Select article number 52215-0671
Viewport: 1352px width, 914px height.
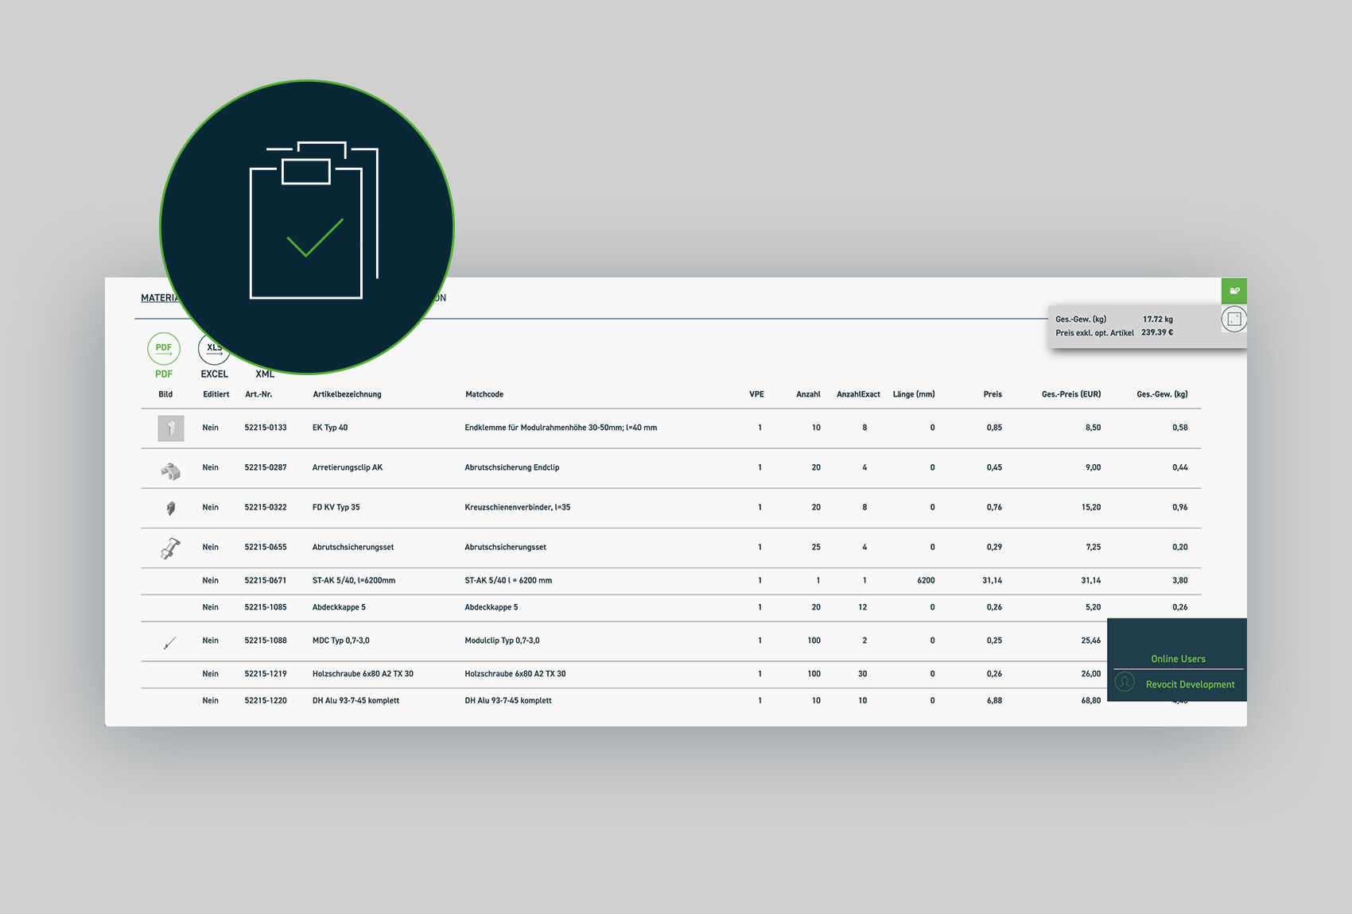[x=266, y=581]
